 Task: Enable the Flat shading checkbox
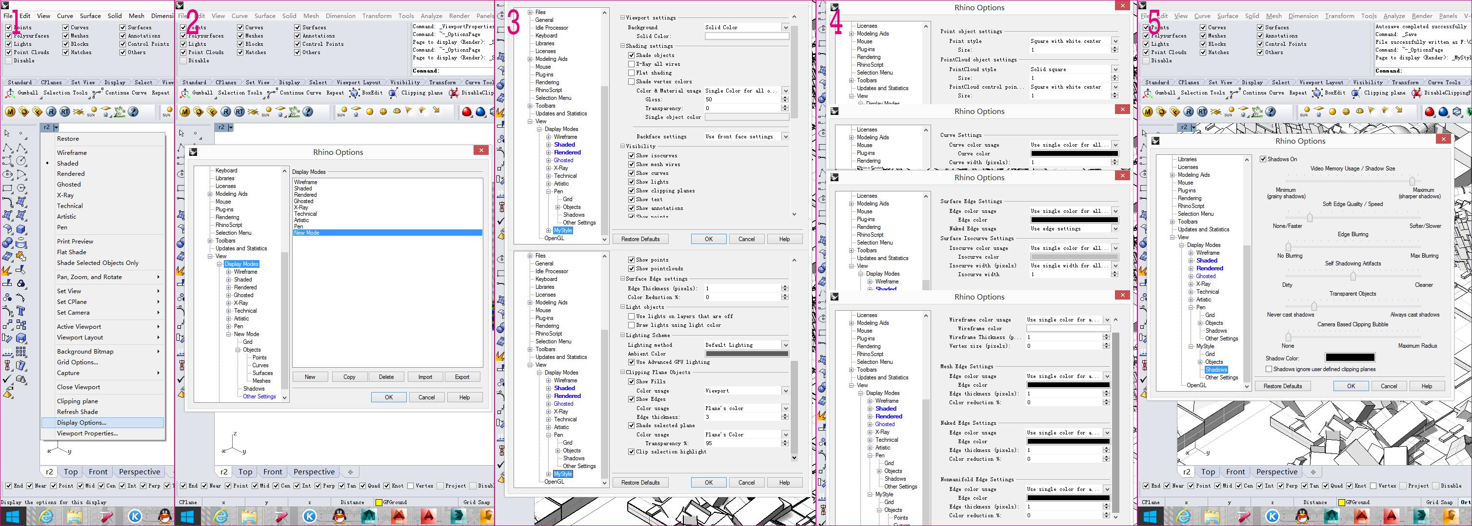click(x=632, y=73)
